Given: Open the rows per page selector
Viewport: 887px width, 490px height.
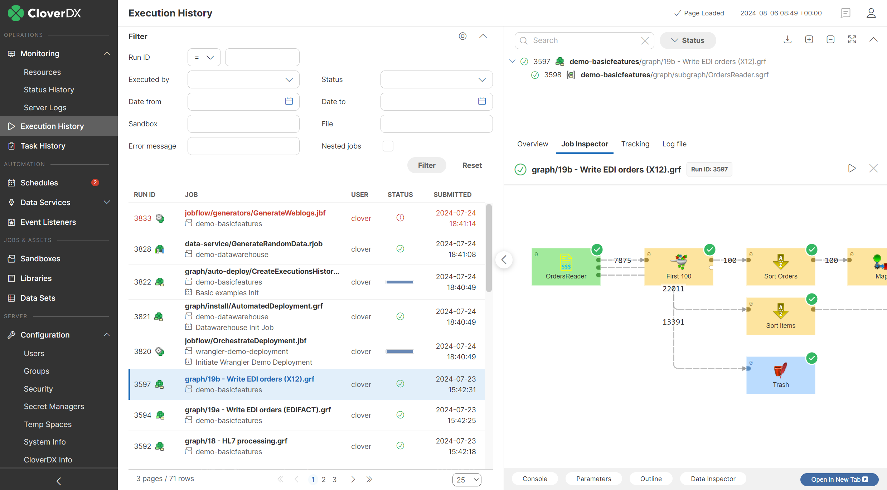Looking at the screenshot, I should (466, 480).
